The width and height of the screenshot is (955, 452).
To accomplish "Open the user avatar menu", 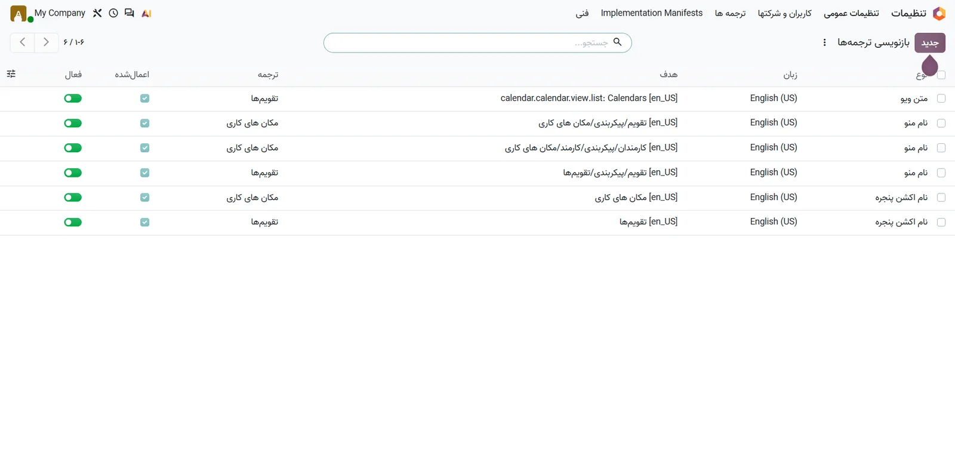I will tap(19, 14).
